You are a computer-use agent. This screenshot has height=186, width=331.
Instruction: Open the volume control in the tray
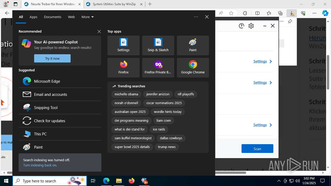(x=297, y=181)
